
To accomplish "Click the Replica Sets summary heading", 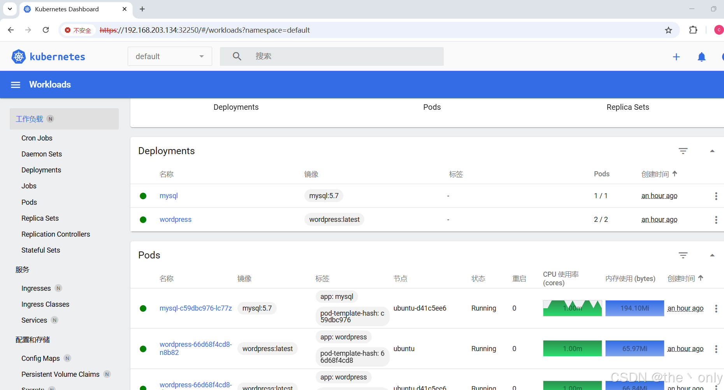I will coord(628,107).
